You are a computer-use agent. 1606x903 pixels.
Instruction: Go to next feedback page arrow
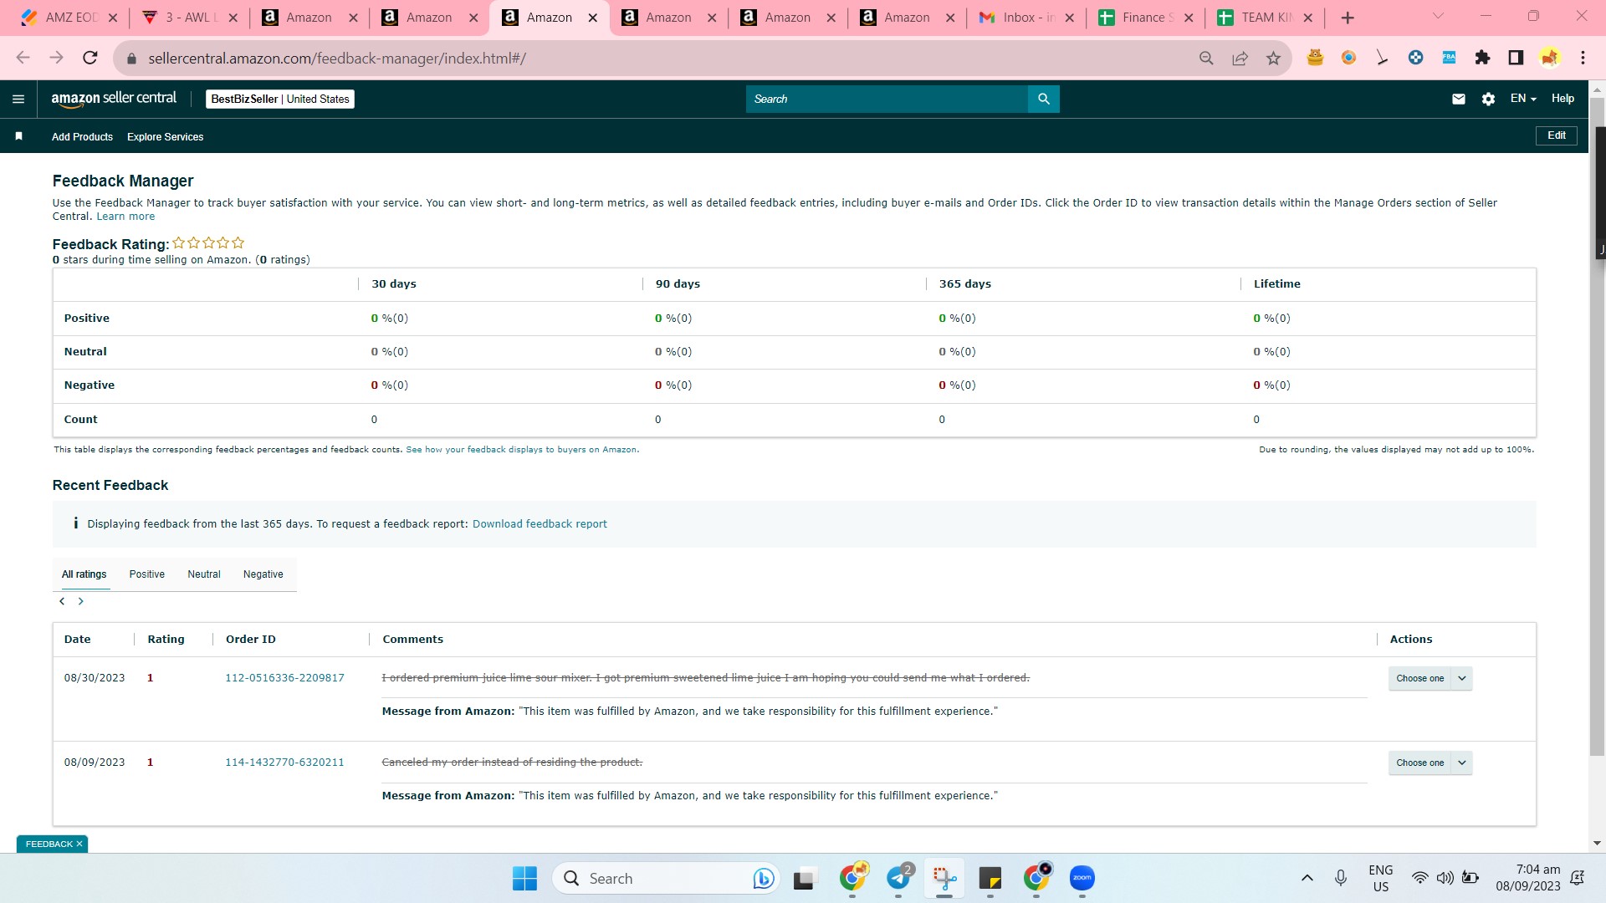tap(81, 601)
